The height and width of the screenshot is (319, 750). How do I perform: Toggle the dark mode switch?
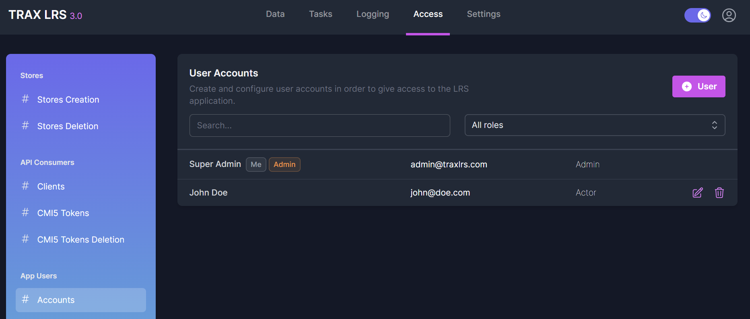click(x=697, y=15)
